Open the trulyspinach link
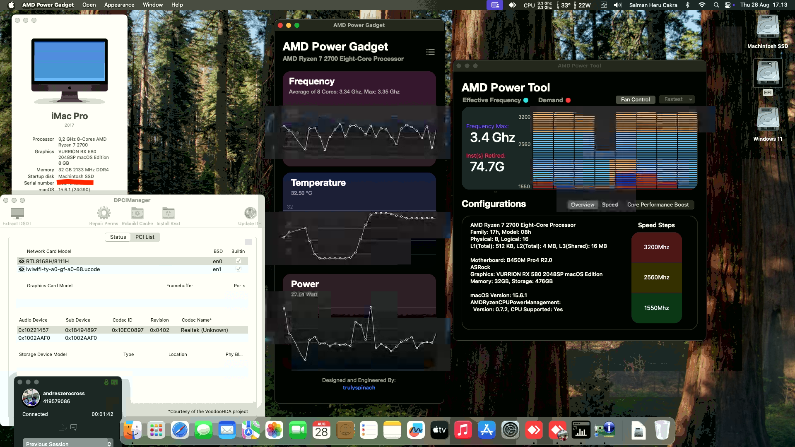This screenshot has height=447, width=795. tap(359, 388)
